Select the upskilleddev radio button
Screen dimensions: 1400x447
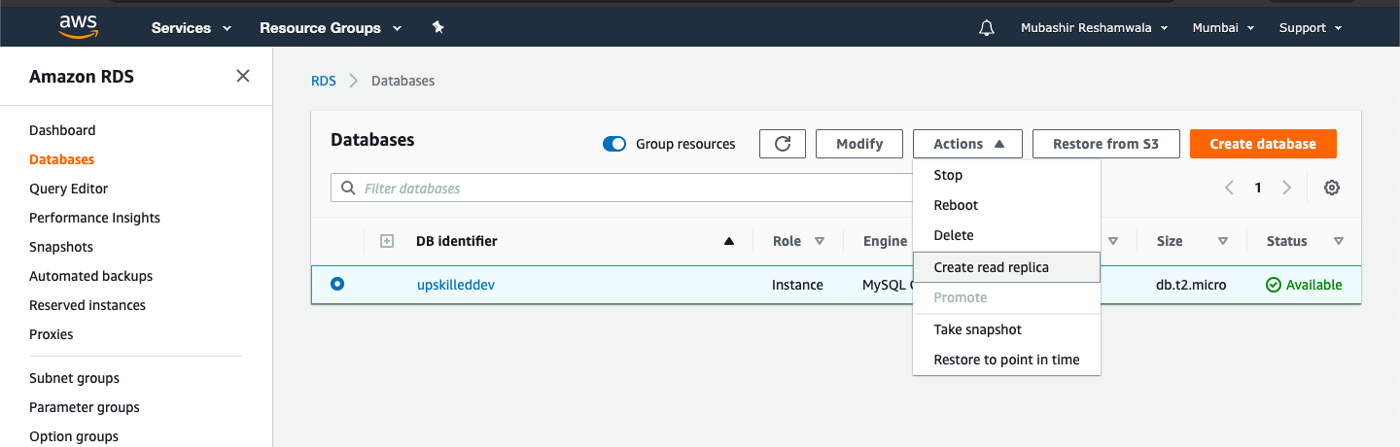(337, 284)
